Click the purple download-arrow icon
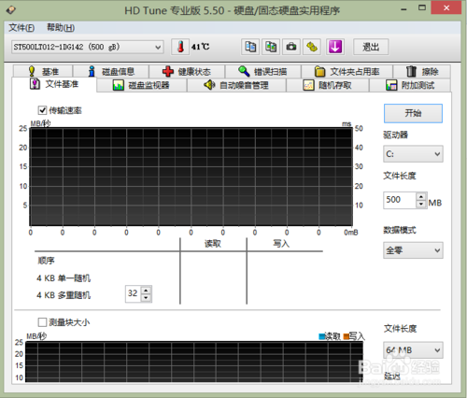Screen dimensions: 467x398 335,47
